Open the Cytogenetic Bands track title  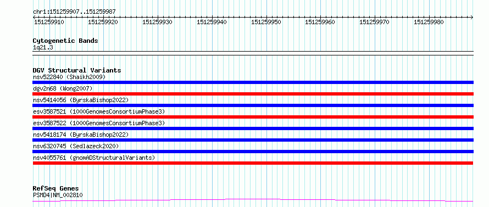click(x=65, y=41)
